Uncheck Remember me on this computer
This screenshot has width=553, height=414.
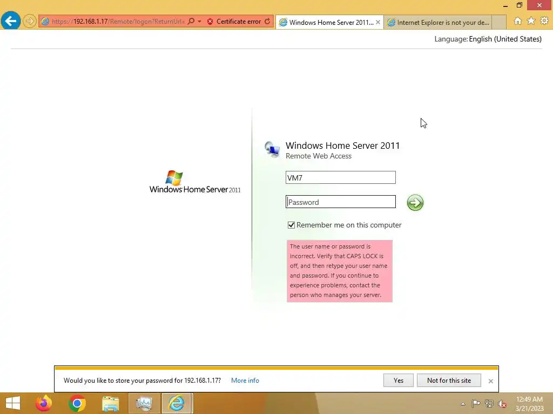click(291, 225)
